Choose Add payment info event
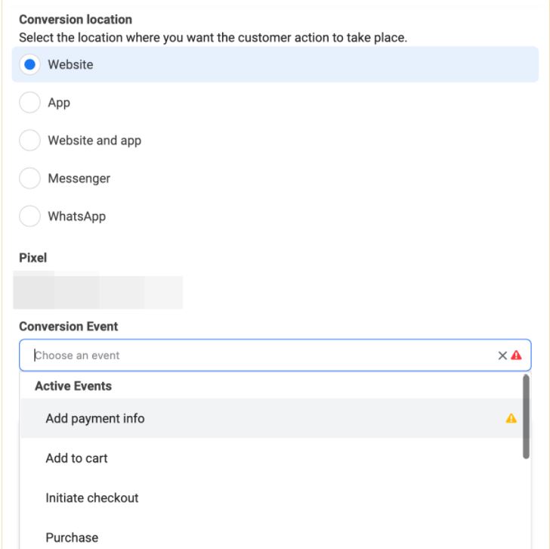 coord(95,418)
